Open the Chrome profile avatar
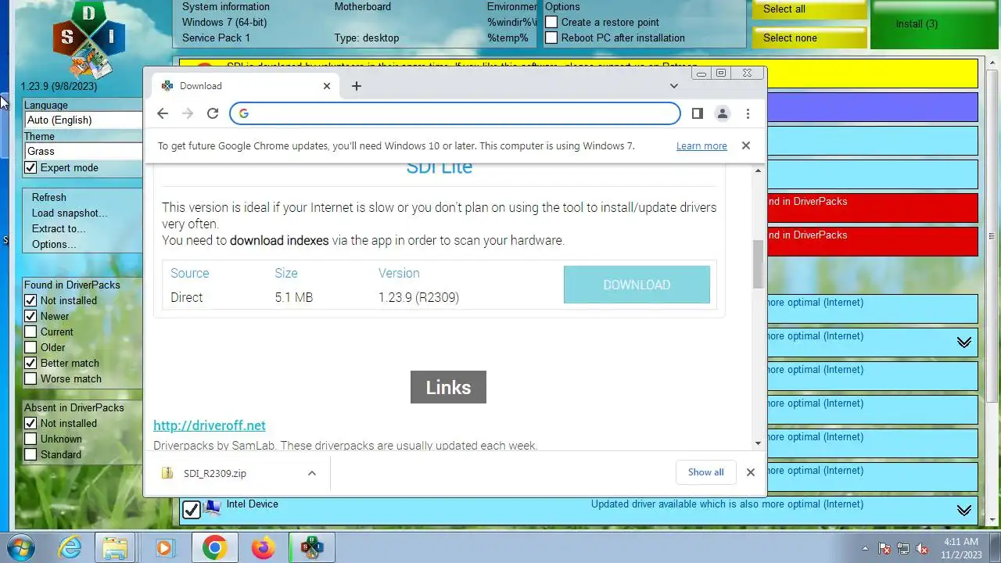The height and width of the screenshot is (563, 1001). (x=723, y=113)
